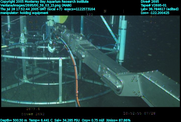
Task: Click the Lat= 36.784617 (edited) readout
Action: point(160,9)
